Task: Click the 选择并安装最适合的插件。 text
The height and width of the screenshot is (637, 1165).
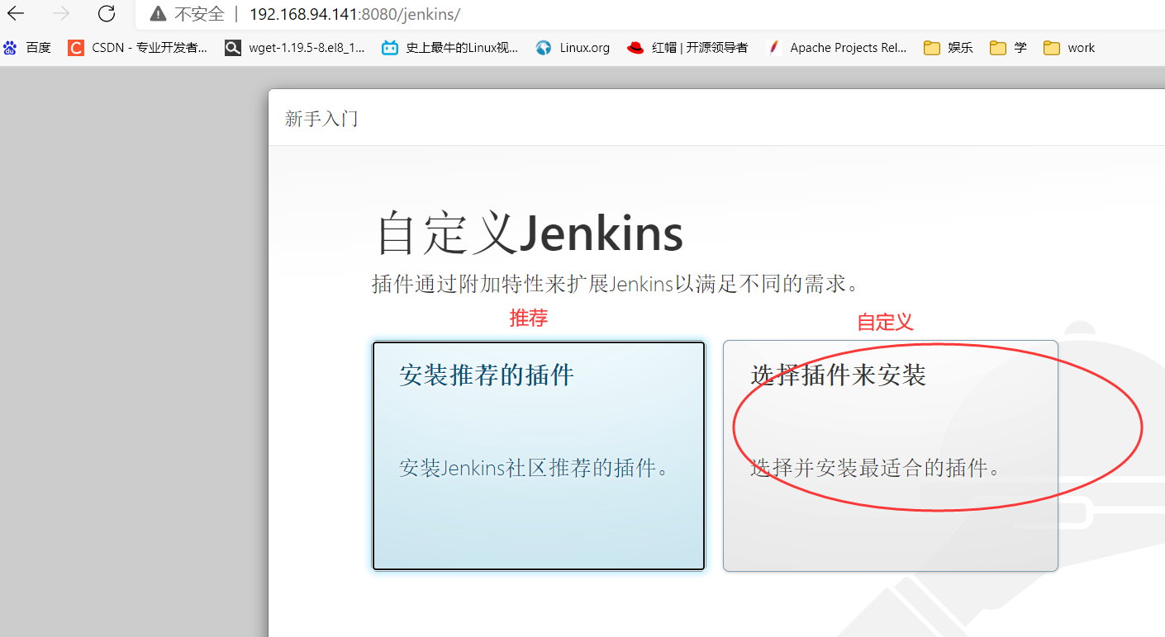Action: [x=877, y=469]
